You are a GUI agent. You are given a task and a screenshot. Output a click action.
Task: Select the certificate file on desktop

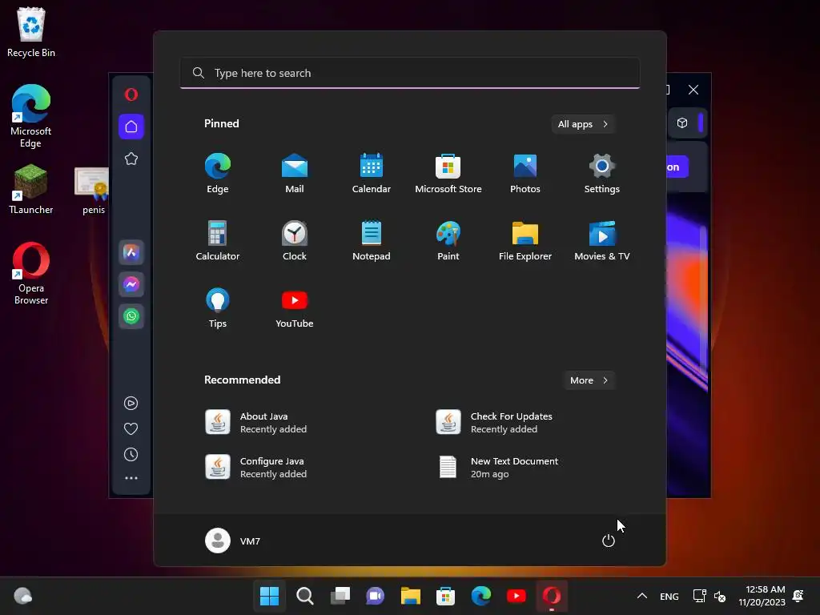pos(94,191)
